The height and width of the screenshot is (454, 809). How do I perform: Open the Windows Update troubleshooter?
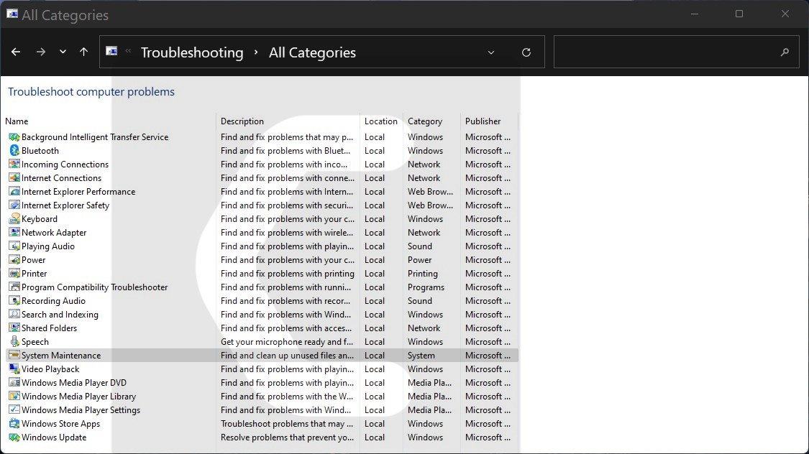(x=54, y=437)
